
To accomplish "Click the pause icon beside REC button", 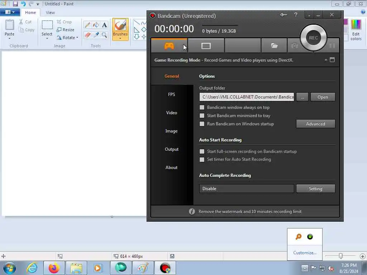I will tap(332, 45).
